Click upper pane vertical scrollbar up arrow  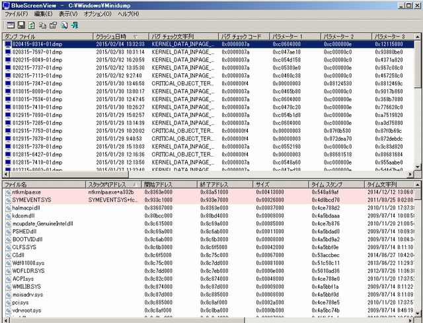[x=418, y=36]
